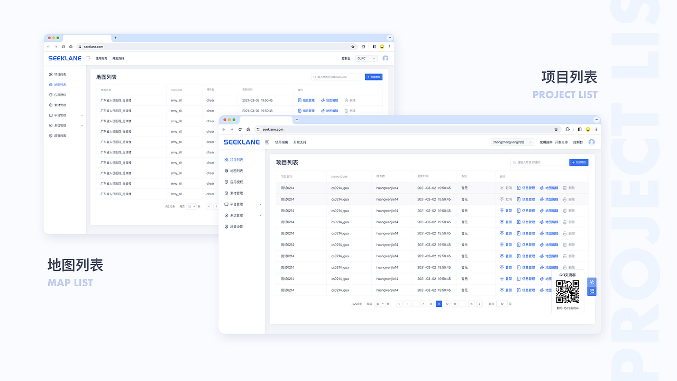Image resolution: width=677 pixels, height=381 pixels.
Task: Toggle browser side panel icon in front window
Action: tap(580, 129)
